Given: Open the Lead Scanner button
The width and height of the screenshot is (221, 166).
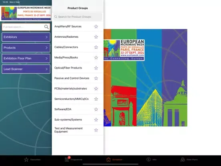Looking at the screenshot, I should (x=26, y=69).
